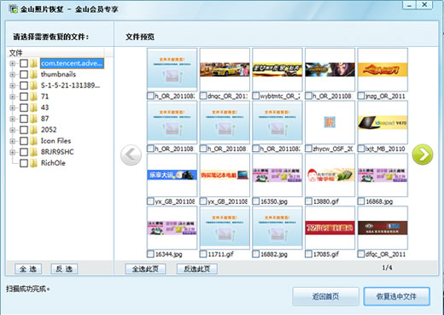This screenshot has height=315, width=444.
Task: Click the 2052 folder icon
Action: [34, 130]
